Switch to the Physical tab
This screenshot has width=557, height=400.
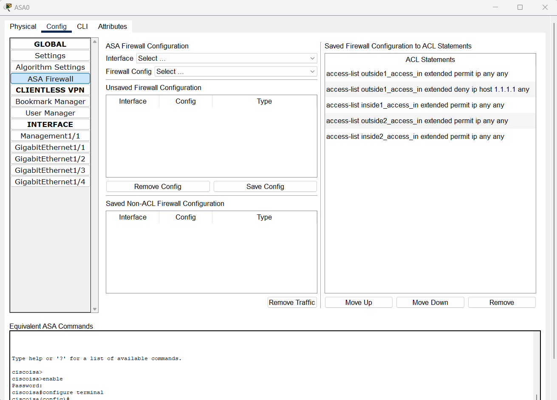(x=23, y=26)
